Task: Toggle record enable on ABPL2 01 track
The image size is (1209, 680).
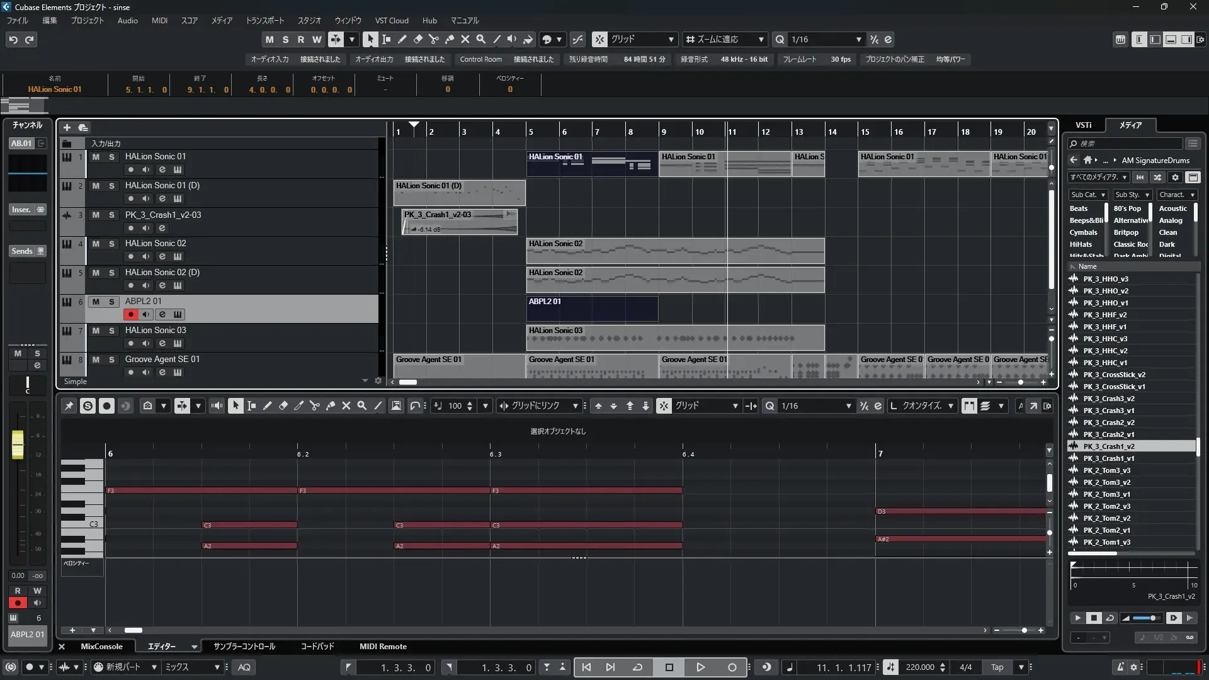Action: click(x=130, y=314)
